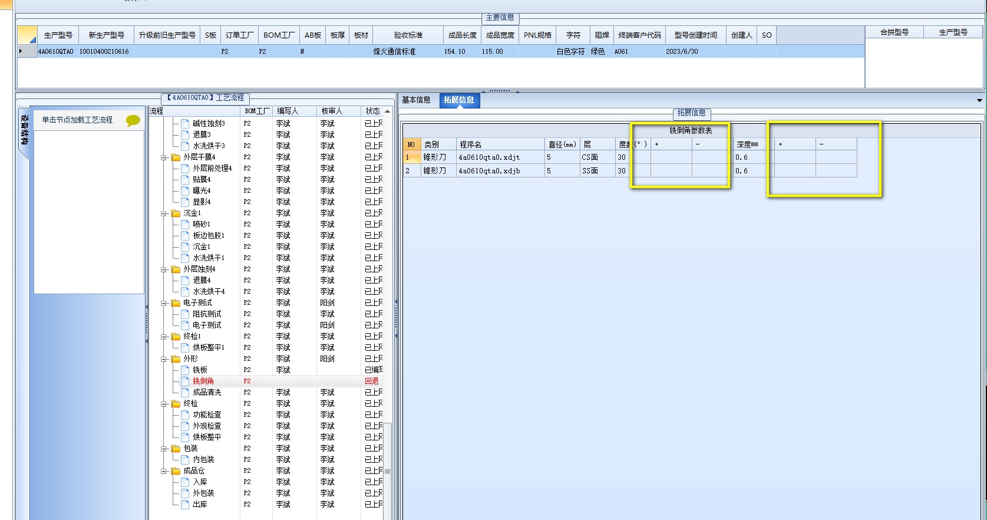Select the 拓展信息 tab
The image size is (987, 520).
tap(459, 100)
